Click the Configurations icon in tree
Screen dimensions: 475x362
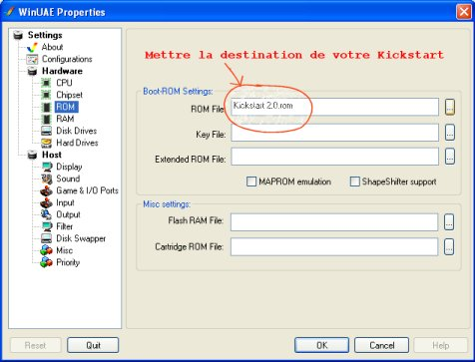point(32,60)
